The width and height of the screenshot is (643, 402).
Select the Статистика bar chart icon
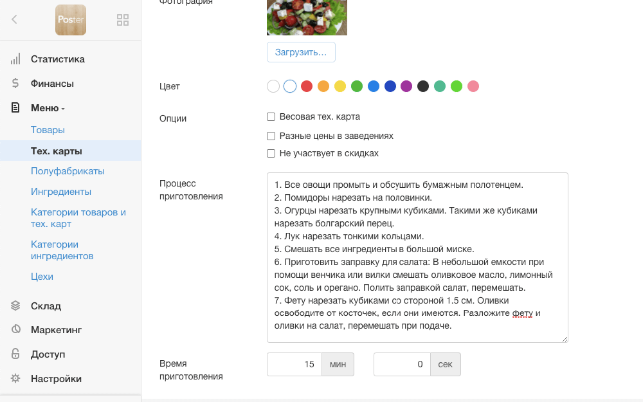click(x=16, y=59)
